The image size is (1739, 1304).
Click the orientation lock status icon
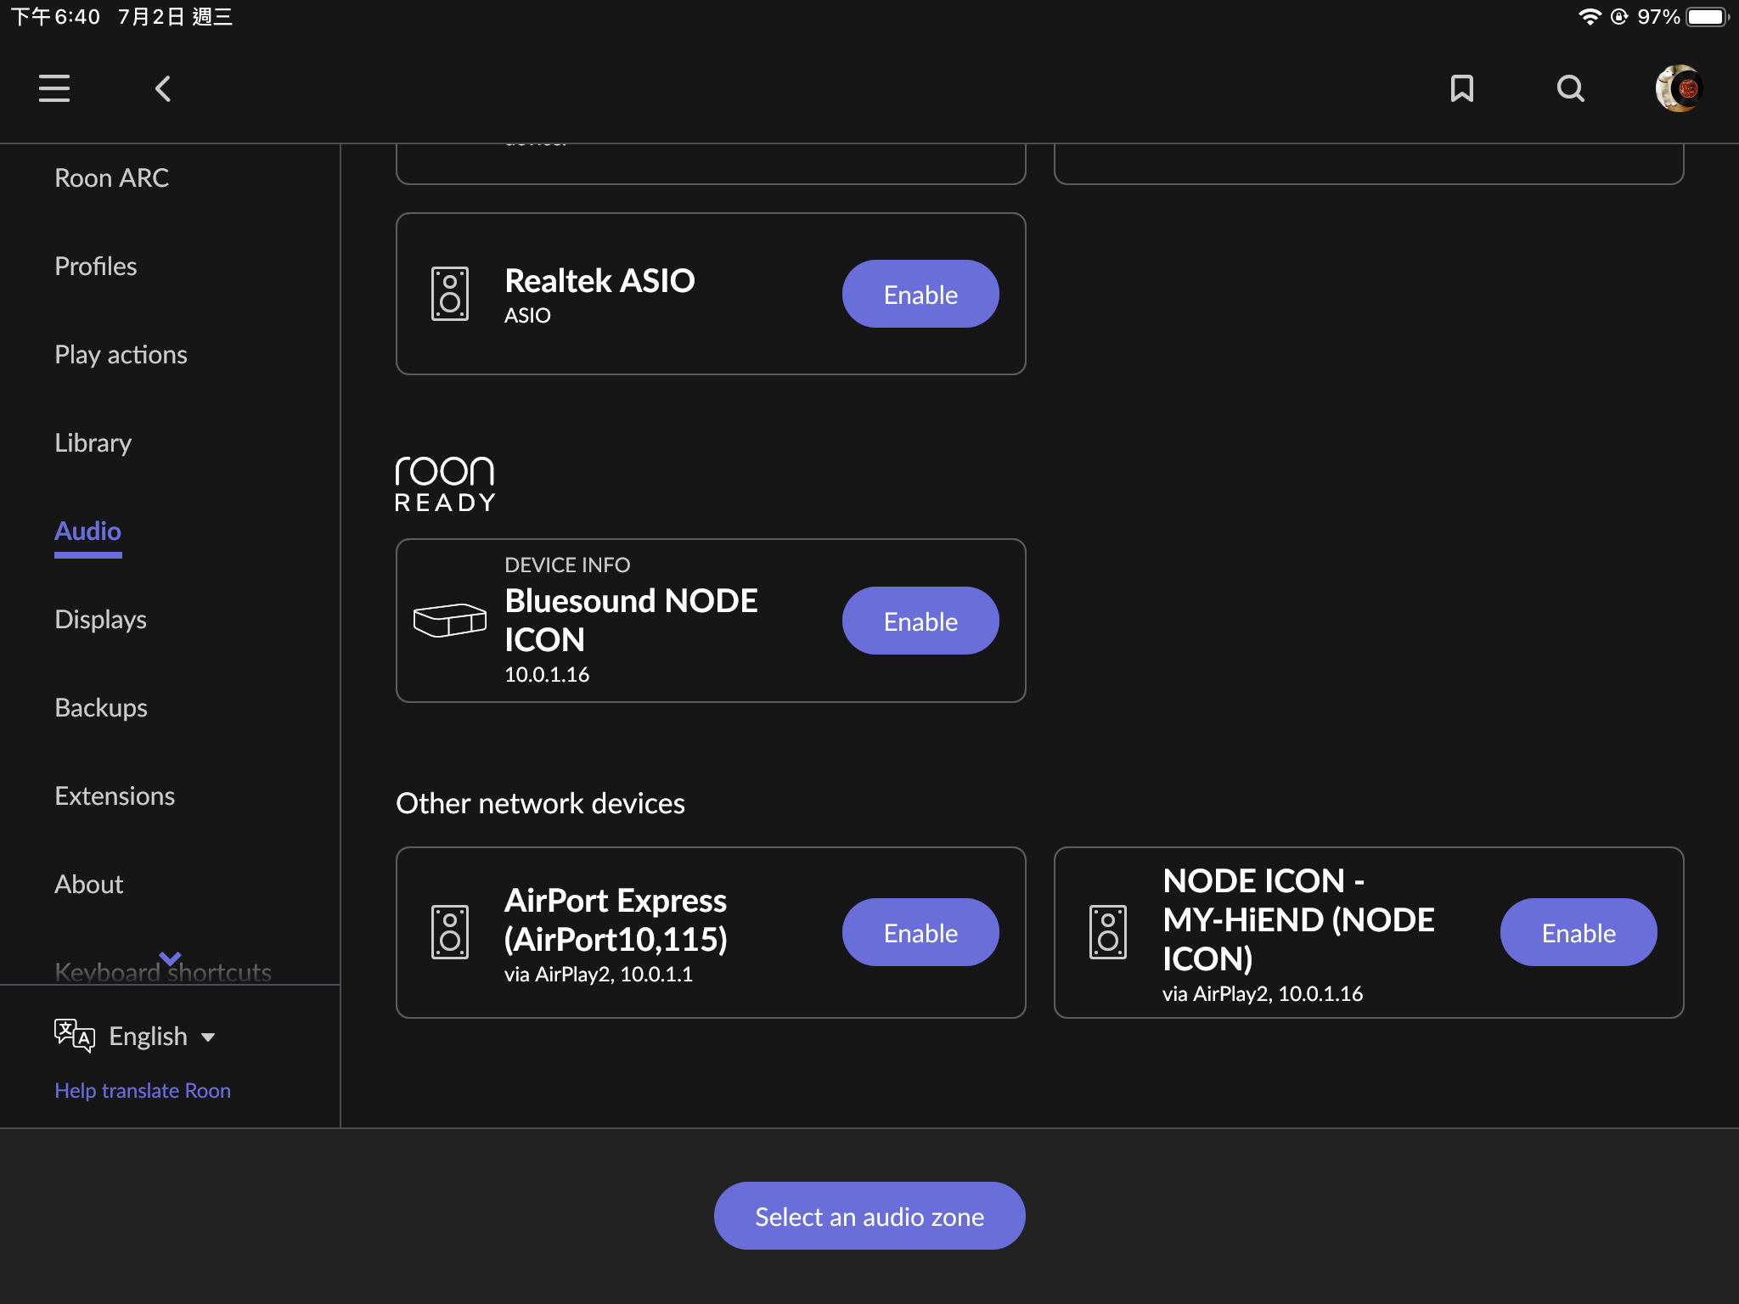[x=1619, y=17]
